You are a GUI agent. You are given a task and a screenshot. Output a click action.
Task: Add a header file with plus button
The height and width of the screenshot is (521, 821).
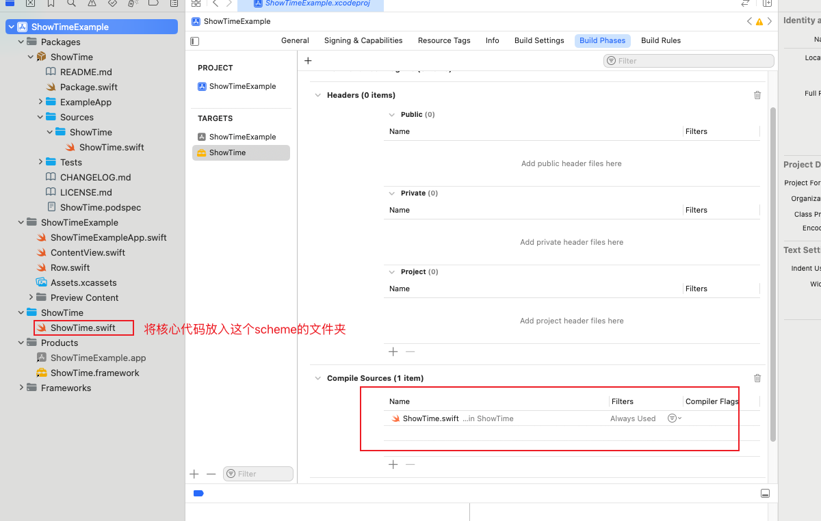tap(393, 351)
